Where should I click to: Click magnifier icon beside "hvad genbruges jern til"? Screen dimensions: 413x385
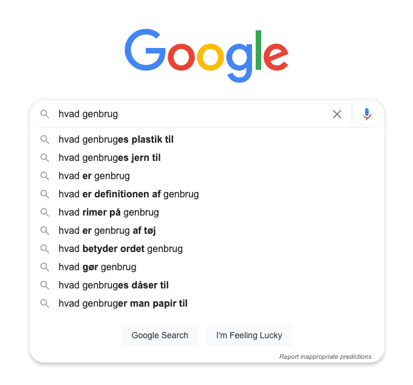(x=44, y=158)
